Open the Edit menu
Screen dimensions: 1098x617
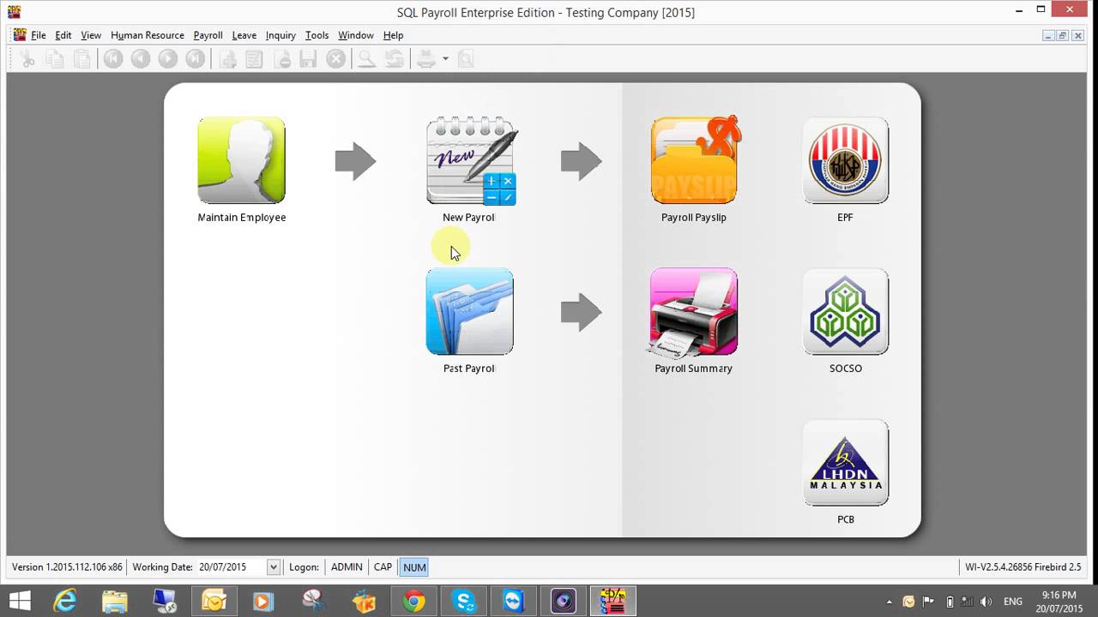click(63, 35)
